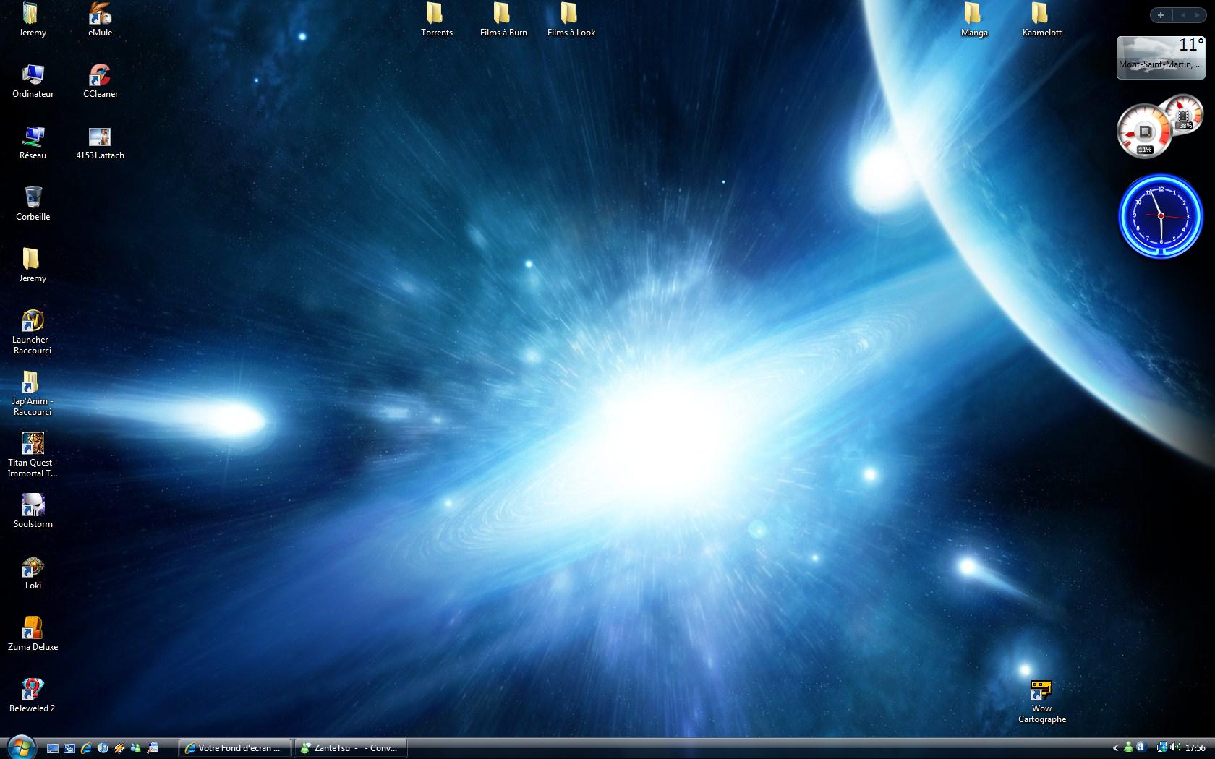
Task: Click the magnifier document quick launch icon
Action: click(x=153, y=748)
